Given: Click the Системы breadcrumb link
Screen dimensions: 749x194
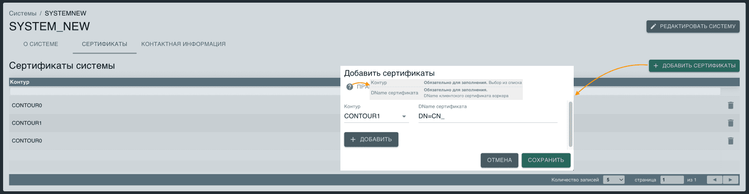Looking at the screenshot, I should click(x=23, y=13).
